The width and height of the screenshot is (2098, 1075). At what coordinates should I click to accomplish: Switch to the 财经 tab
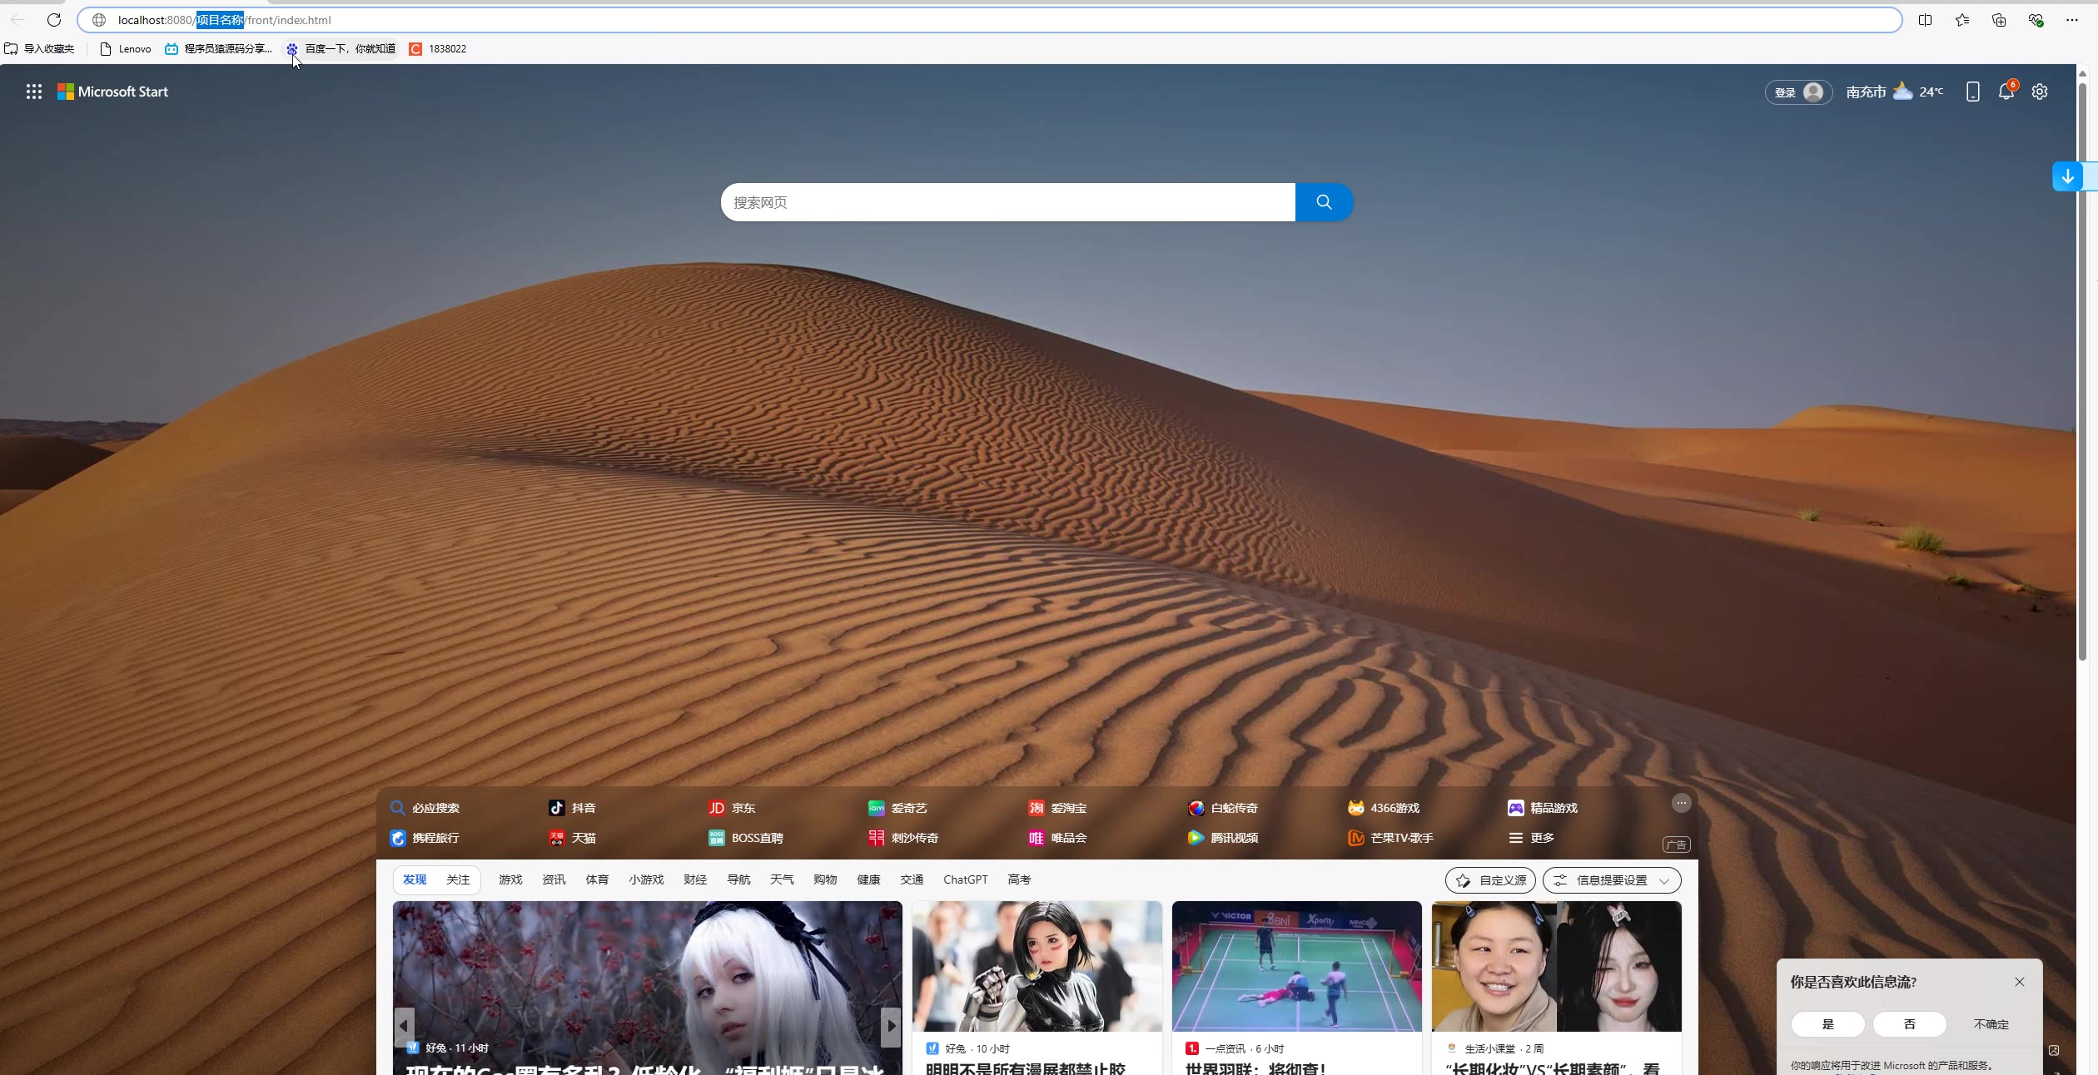point(695,879)
